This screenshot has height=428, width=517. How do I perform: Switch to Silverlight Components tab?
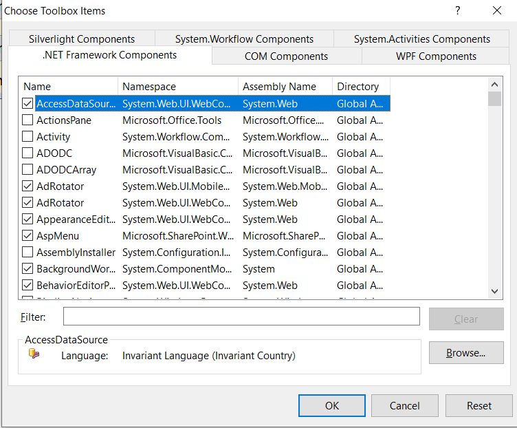click(82, 39)
